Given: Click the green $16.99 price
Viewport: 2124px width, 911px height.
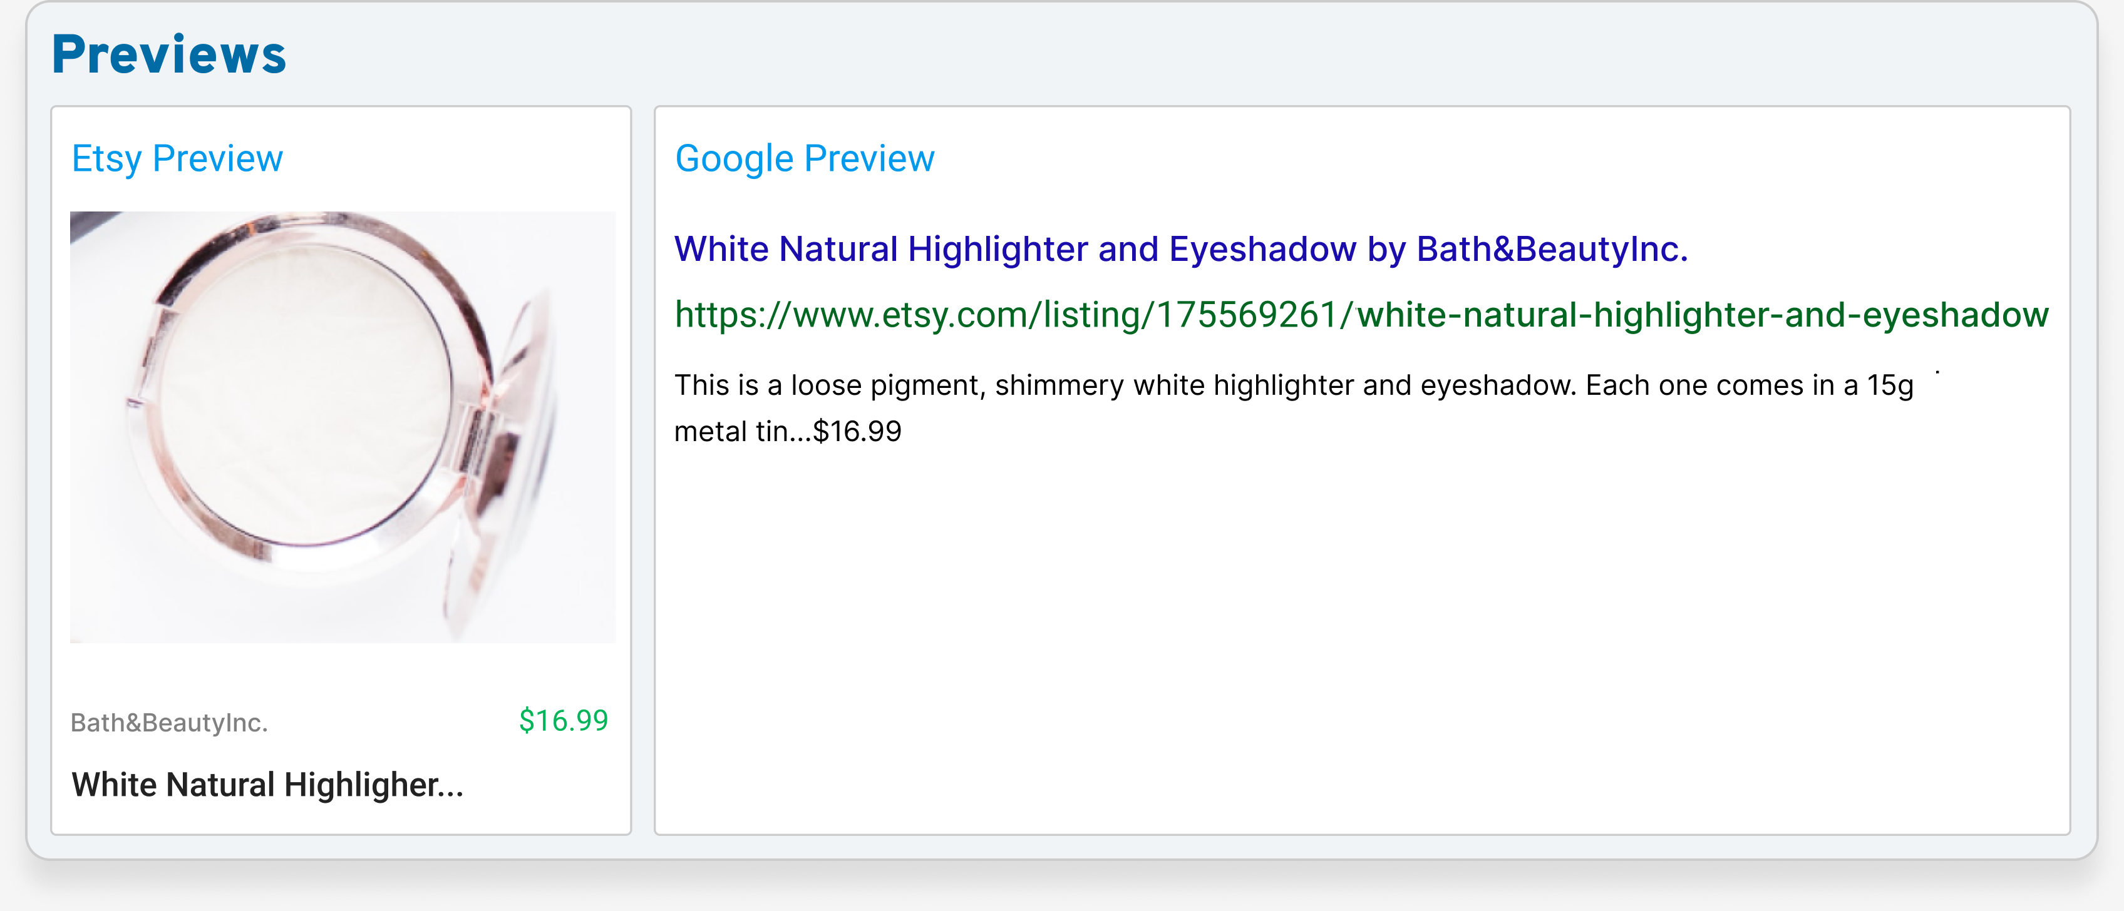Looking at the screenshot, I should click(563, 721).
